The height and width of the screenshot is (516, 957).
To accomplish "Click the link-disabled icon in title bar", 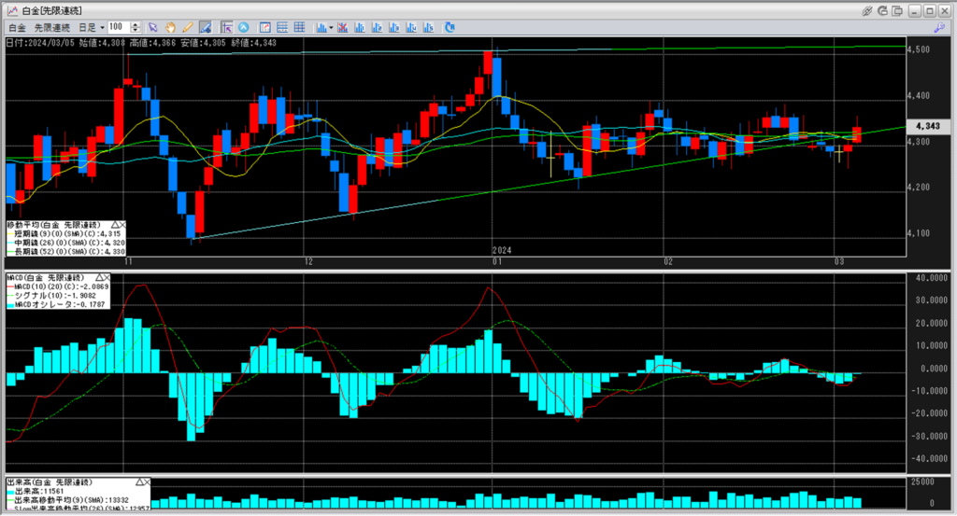I will [866, 10].
